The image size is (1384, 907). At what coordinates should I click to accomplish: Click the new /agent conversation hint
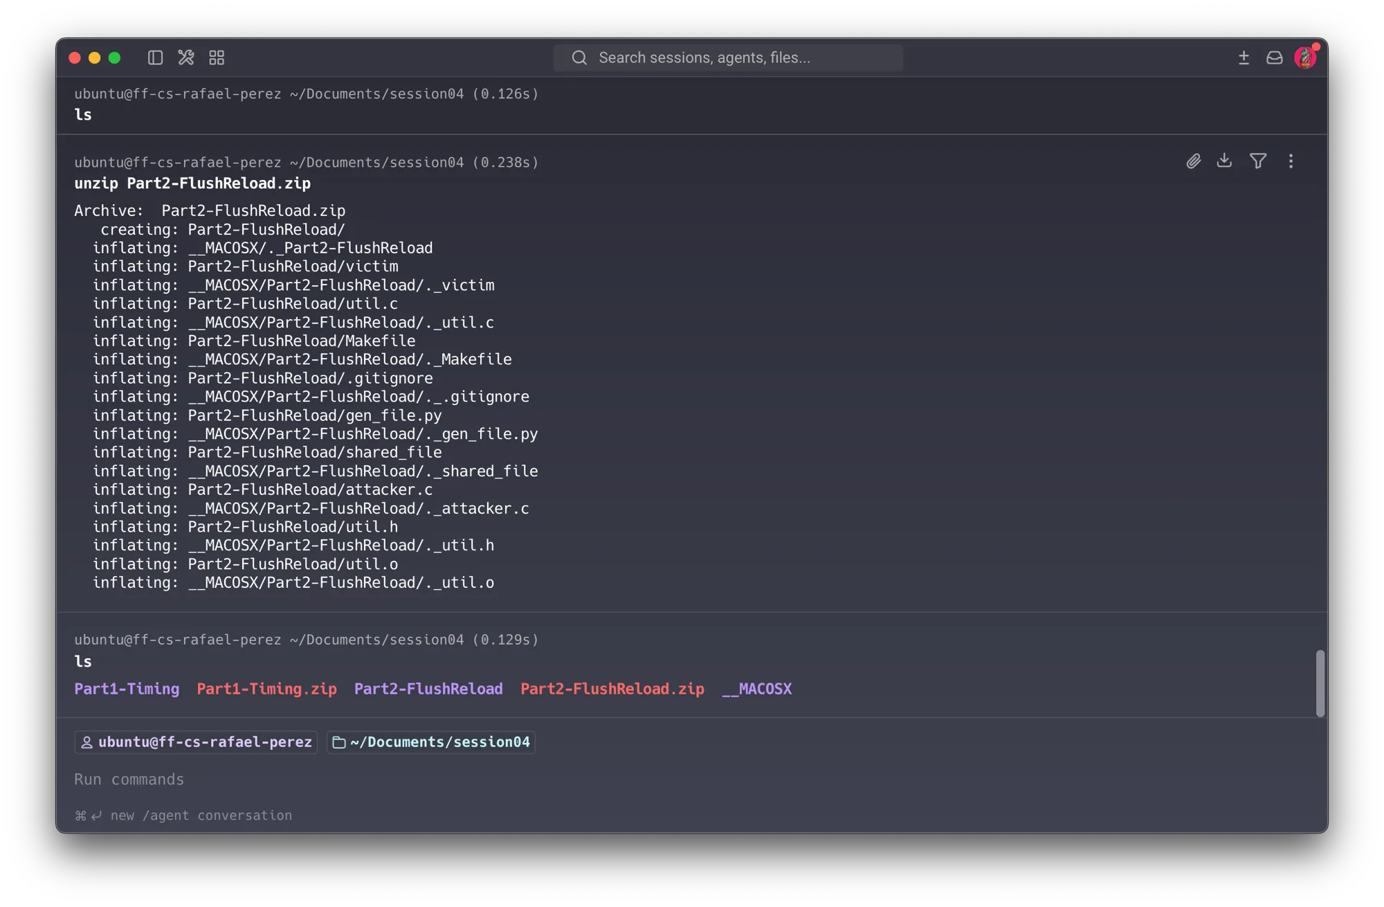[183, 815]
